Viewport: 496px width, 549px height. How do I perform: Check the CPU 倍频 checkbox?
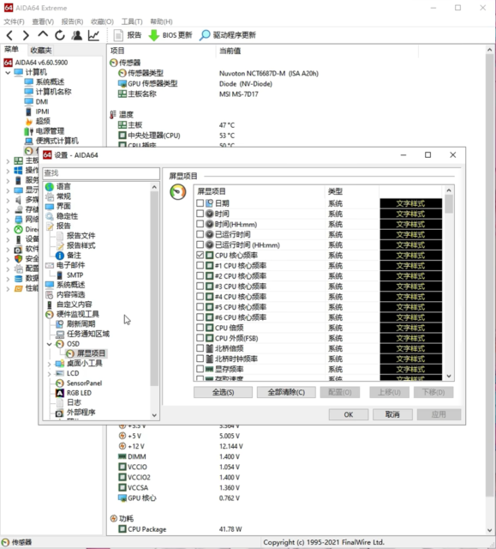coord(200,328)
